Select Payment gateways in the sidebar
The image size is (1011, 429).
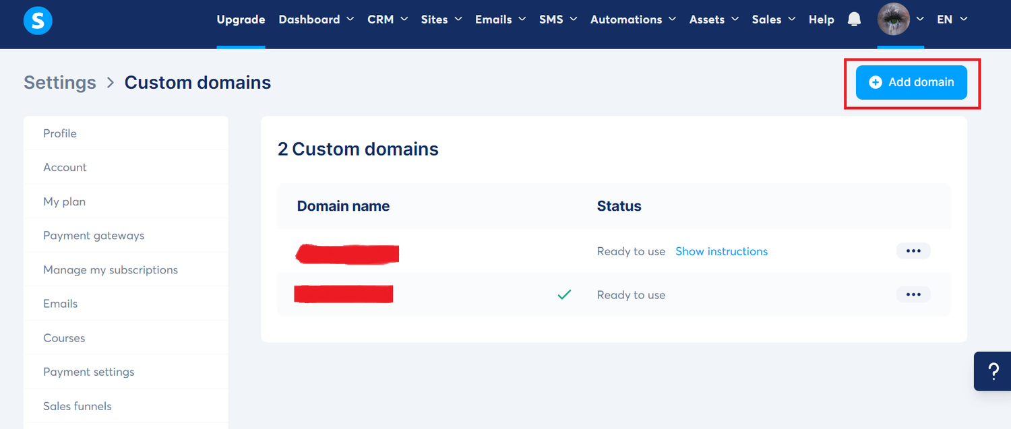coord(94,236)
